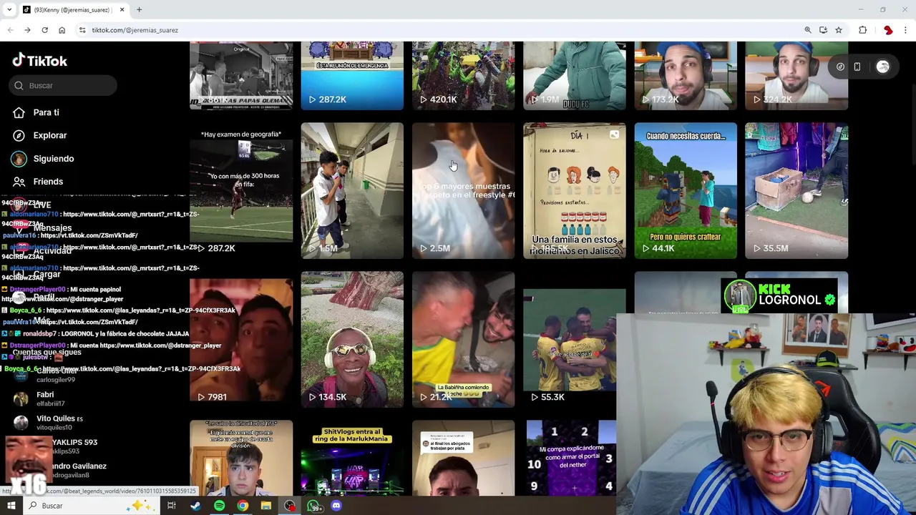The height and width of the screenshot is (515, 916).
Task: Click the mobile phone icon in top-right pill
Action: [x=857, y=67]
